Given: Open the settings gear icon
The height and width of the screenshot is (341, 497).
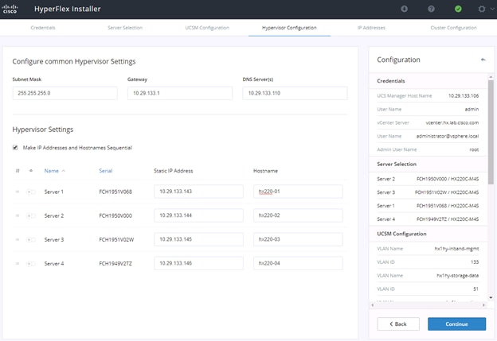Looking at the screenshot, I should pos(482,9).
